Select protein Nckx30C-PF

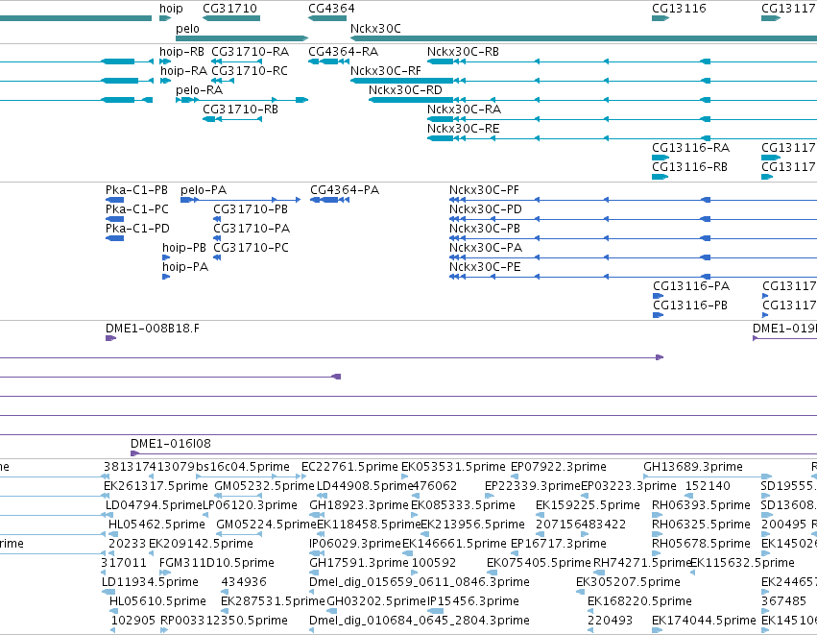tap(484, 190)
